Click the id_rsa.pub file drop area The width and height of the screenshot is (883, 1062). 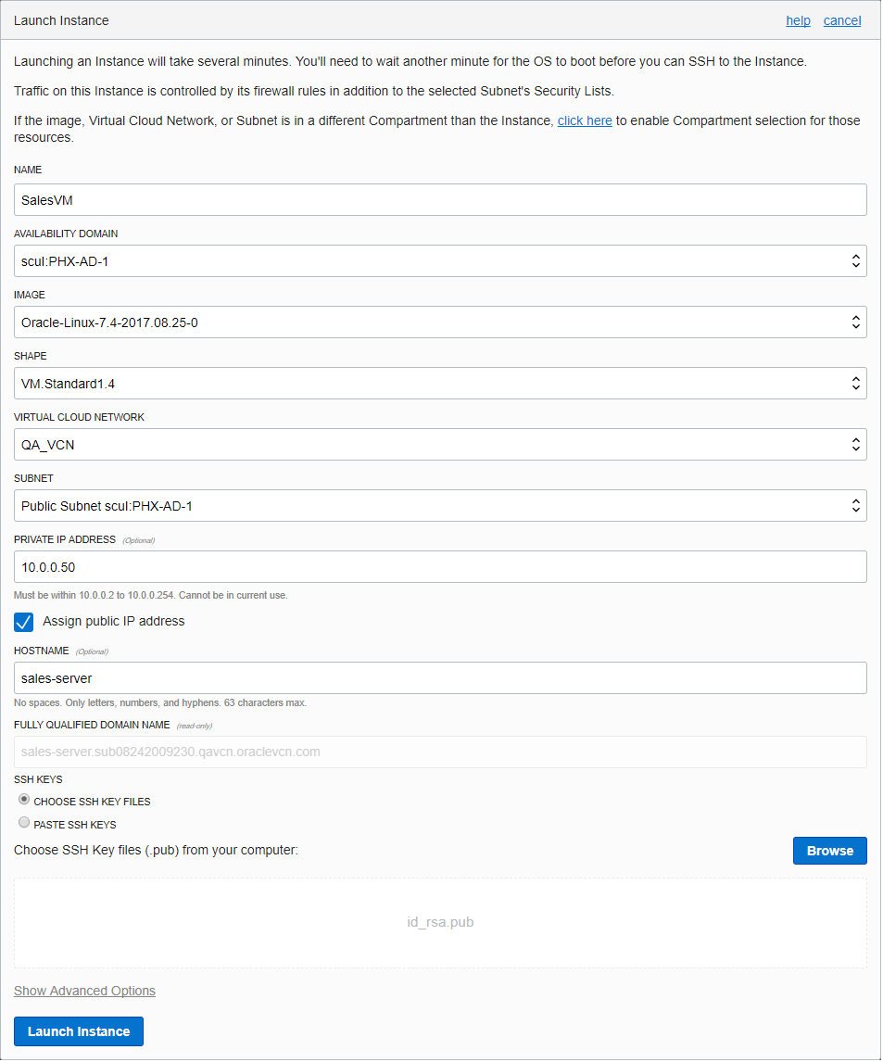click(x=440, y=922)
